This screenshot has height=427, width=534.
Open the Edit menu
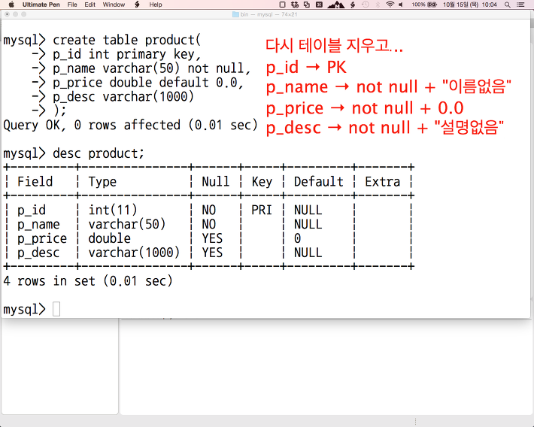tap(90, 5)
